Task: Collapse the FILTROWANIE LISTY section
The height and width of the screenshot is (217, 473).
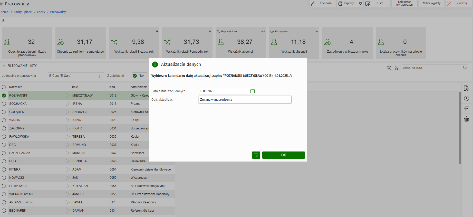Action: (4, 66)
